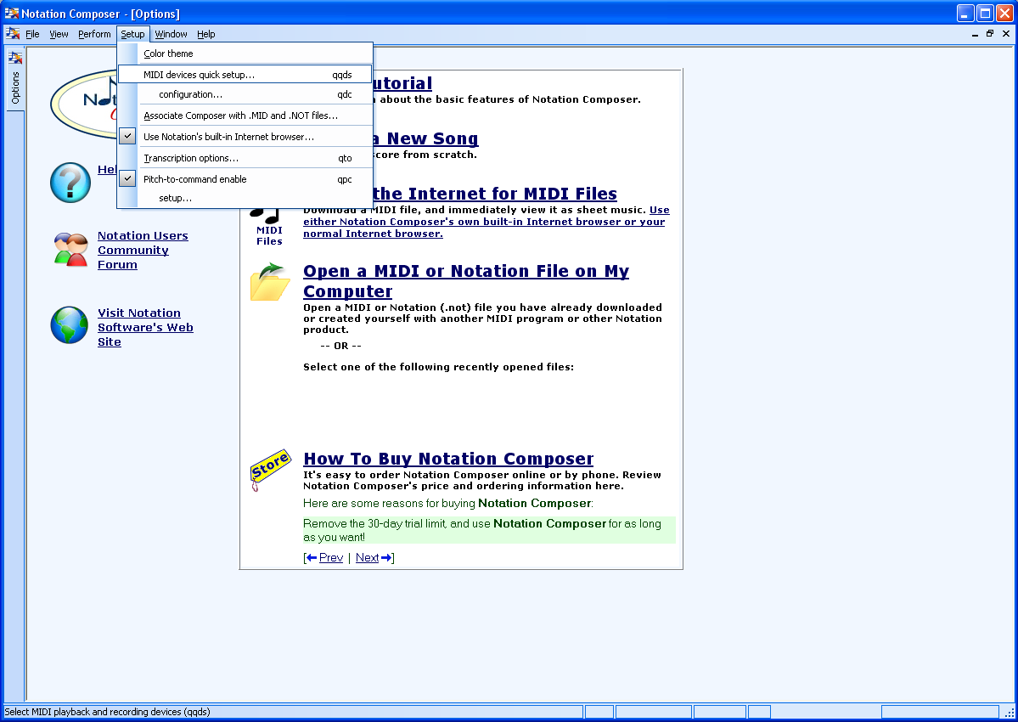Screen dimensions: 1018x722
Task: Choose Color theme from the Setup menu
Action: (245, 54)
